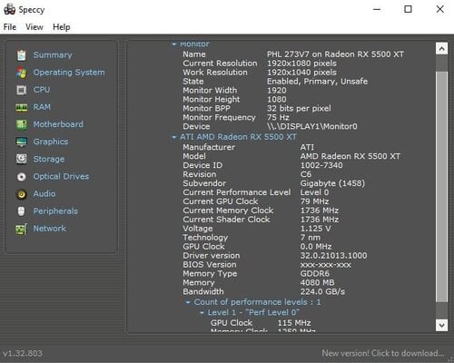
Task: Click the Motherboard icon in sidebar
Action: tap(22, 124)
